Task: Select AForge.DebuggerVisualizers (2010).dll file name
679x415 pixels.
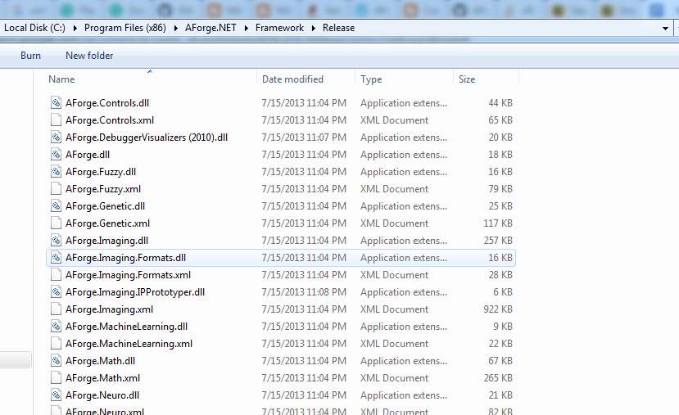Action: tap(147, 138)
